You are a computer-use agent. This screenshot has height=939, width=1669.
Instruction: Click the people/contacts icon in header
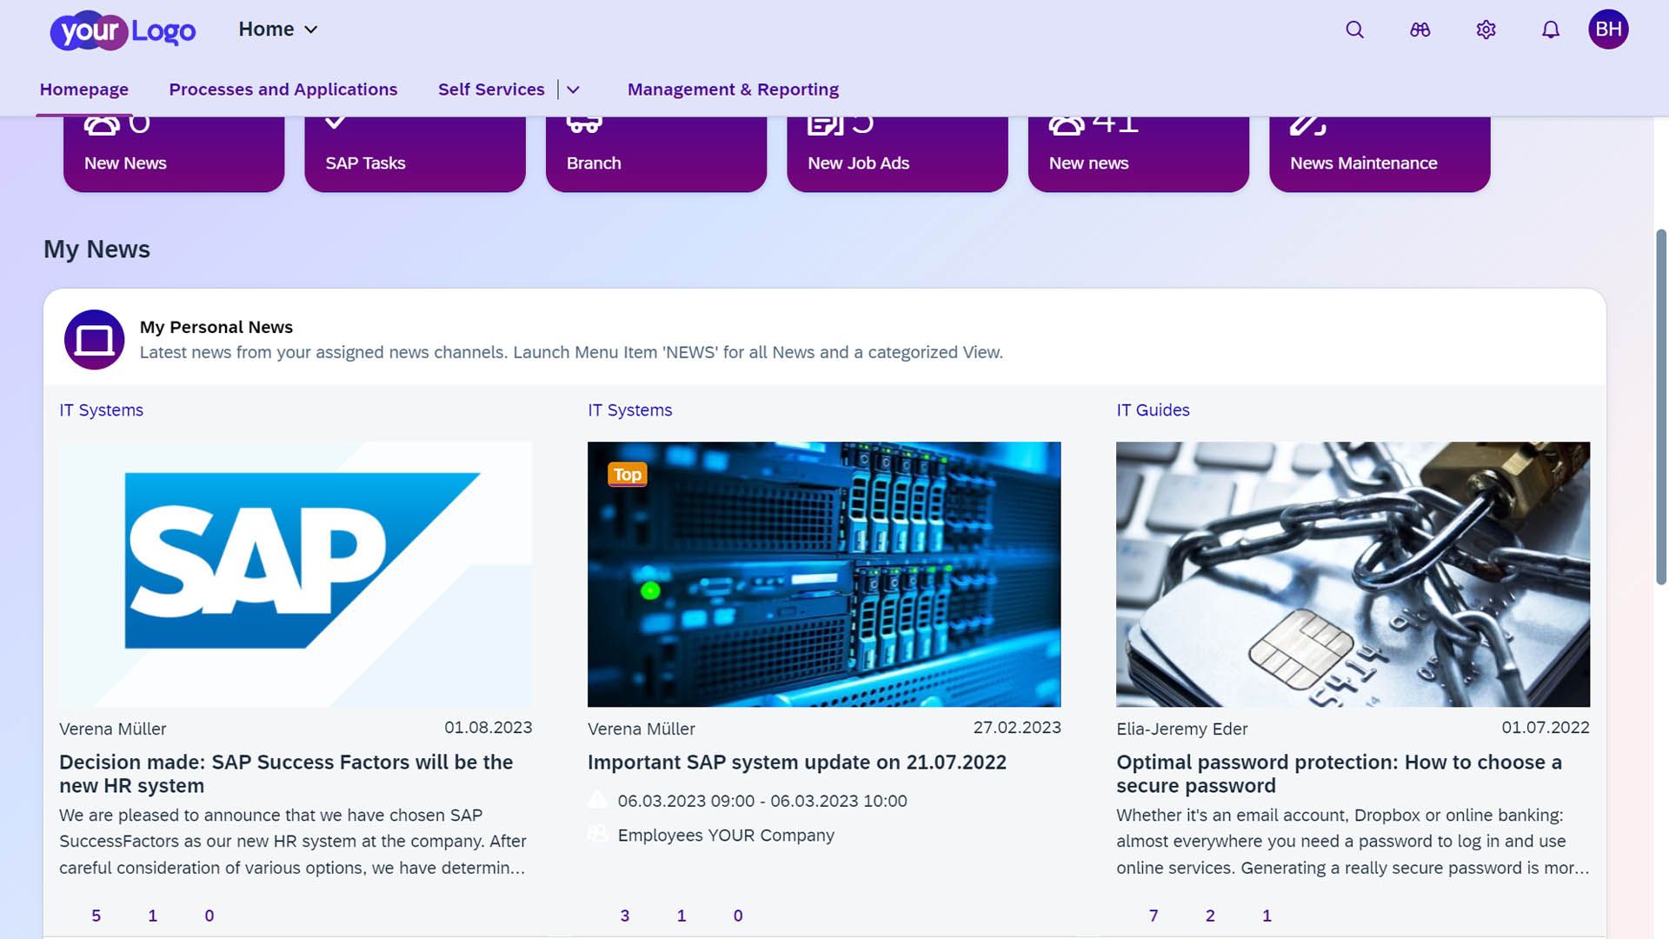(1420, 29)
